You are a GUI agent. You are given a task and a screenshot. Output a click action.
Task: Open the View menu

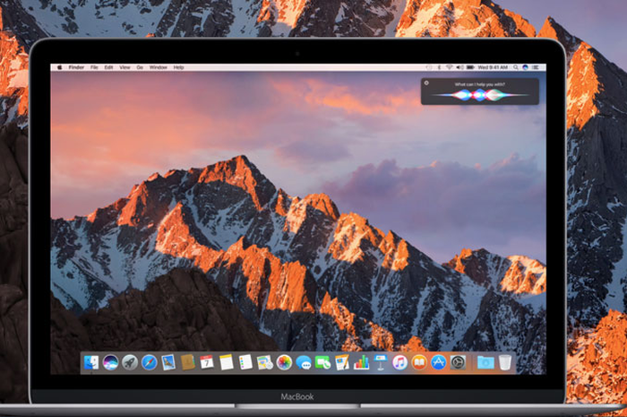pyautogui.click(x=125, y=67)
